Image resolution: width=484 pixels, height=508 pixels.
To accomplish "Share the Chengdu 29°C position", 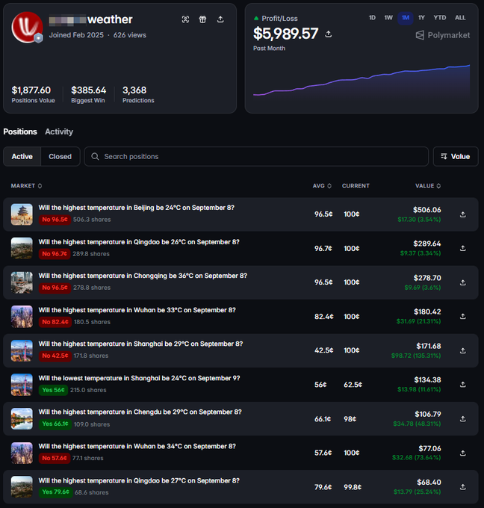I will coord(463,418).
